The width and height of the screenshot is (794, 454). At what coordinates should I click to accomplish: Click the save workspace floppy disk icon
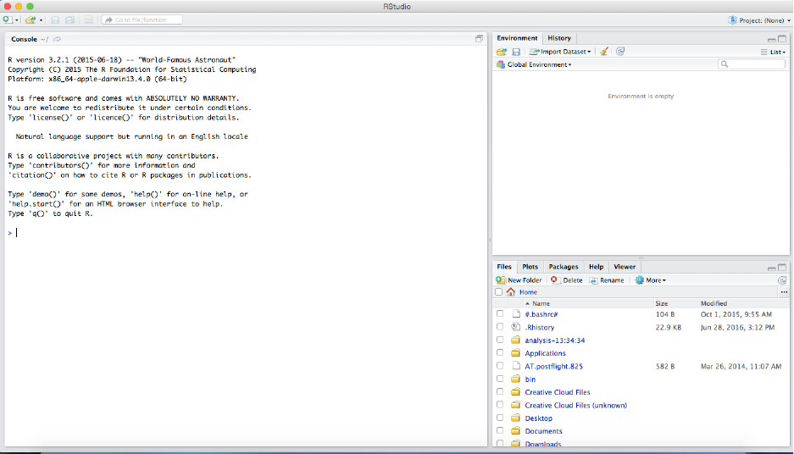(515, 52)
